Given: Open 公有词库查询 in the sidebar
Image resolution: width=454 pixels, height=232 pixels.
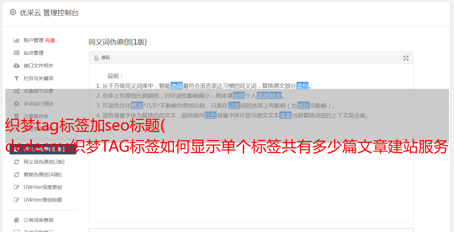Looking at the screenshot, I should pos(39,220).
